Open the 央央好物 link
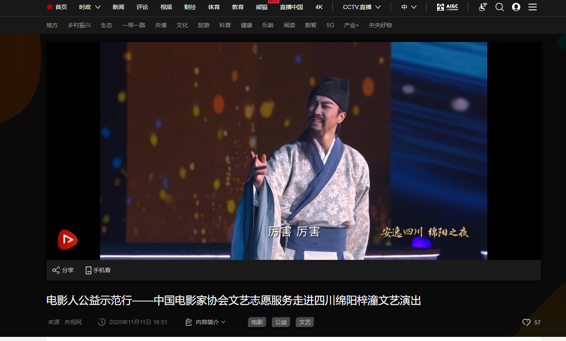 (380, 25)
